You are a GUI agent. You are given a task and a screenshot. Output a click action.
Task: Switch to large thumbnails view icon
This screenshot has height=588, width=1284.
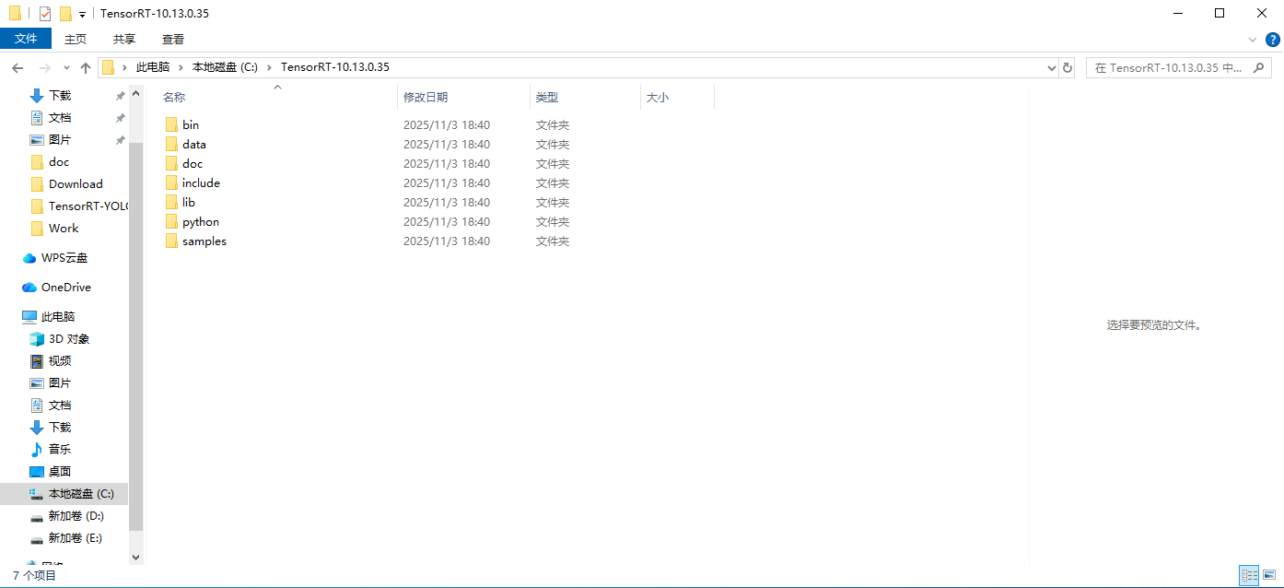[x=1269, y=575]
